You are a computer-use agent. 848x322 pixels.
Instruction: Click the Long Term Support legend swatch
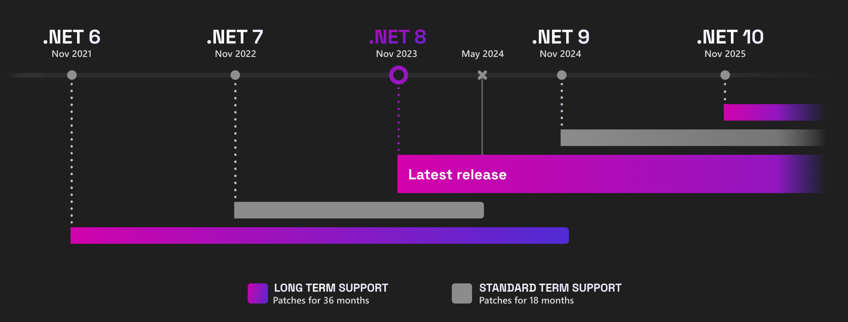[x=258, y=293]
